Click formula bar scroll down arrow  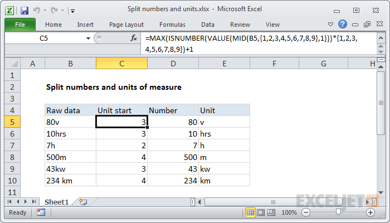(381, 52)
